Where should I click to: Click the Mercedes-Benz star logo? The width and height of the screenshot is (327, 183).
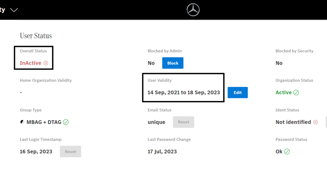pyautogui.click(x=193, y=10)
